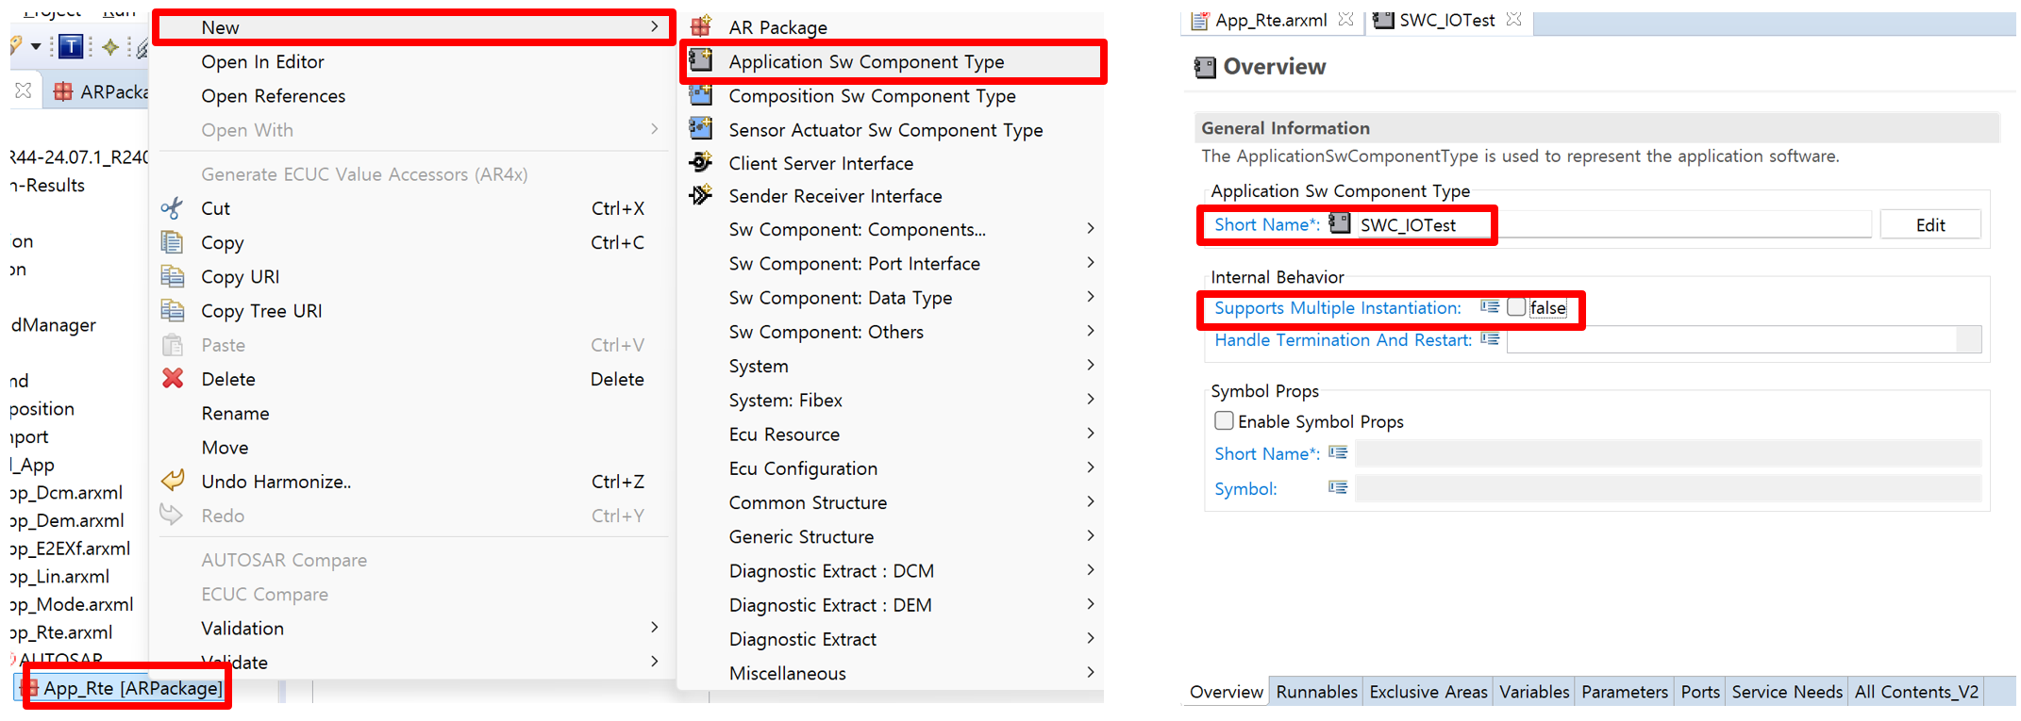The width and height of the screenshot is (2021, 721).
Task: Close the SWC_IOTest editor tab
Action: point(1514,19)
